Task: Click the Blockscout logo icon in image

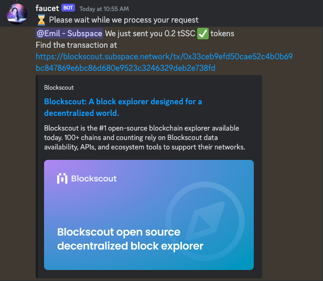Action: (x=62, y=178)
